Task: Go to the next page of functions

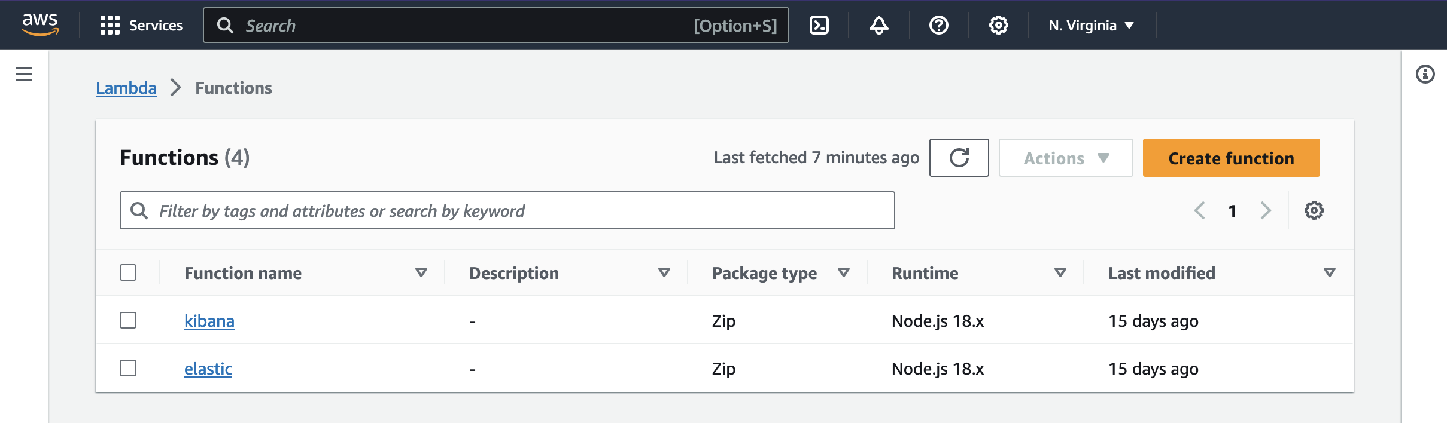Action: [x=1266, y=210]
